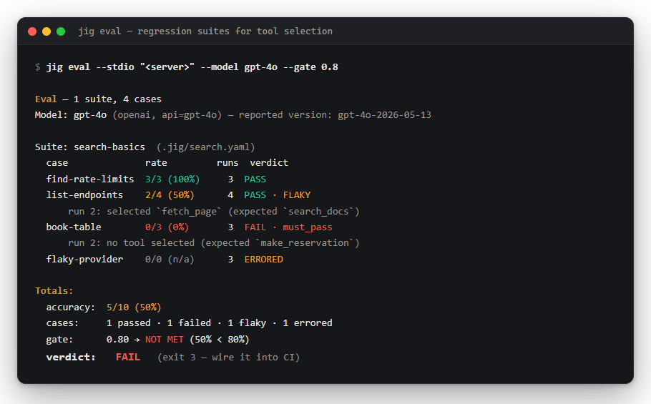Click the orange 'Eval' heading
651x404 pixels.
(46, 99)
